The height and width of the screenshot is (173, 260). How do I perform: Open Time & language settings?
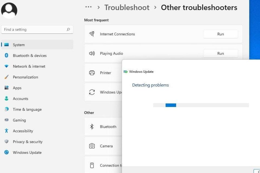(37, 109)
